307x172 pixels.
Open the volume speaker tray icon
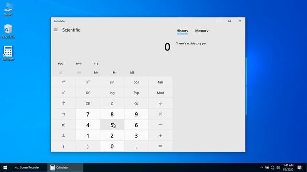click(x=278, y=168)
